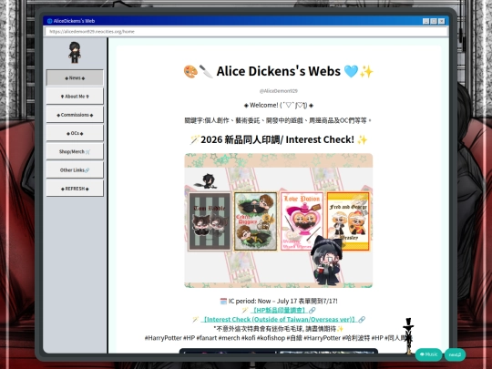
Task: Close the AliceDickens's Web window
Action: (x=442, y=21)
